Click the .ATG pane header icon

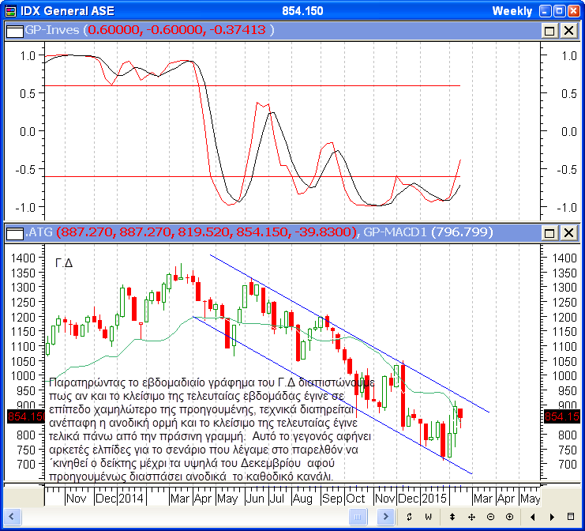pos(15,233)
